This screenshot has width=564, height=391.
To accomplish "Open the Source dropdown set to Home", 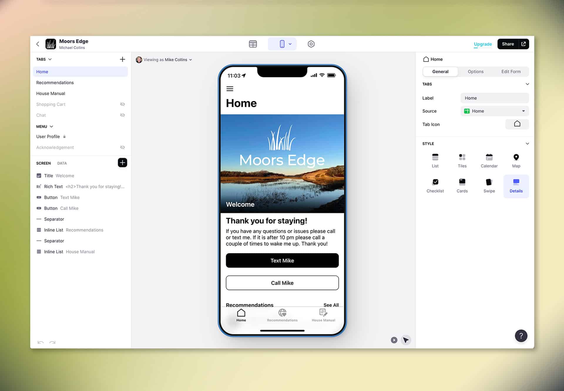I will [494, 111].
